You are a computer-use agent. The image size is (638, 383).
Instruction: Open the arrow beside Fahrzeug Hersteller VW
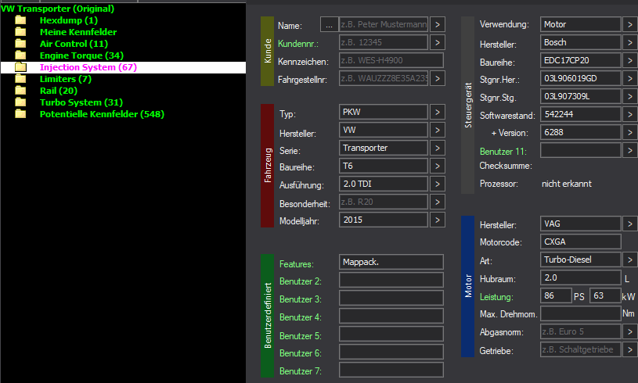coord(438,130)
